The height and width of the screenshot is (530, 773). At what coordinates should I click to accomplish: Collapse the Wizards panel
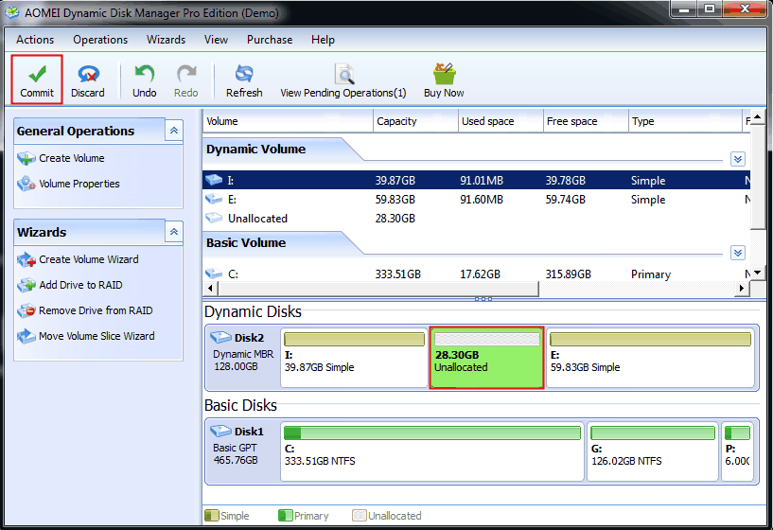[174, 232]
